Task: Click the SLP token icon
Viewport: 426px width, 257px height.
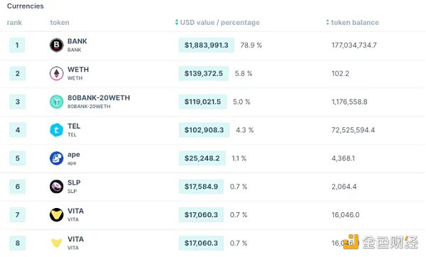Action: point(57,187)
